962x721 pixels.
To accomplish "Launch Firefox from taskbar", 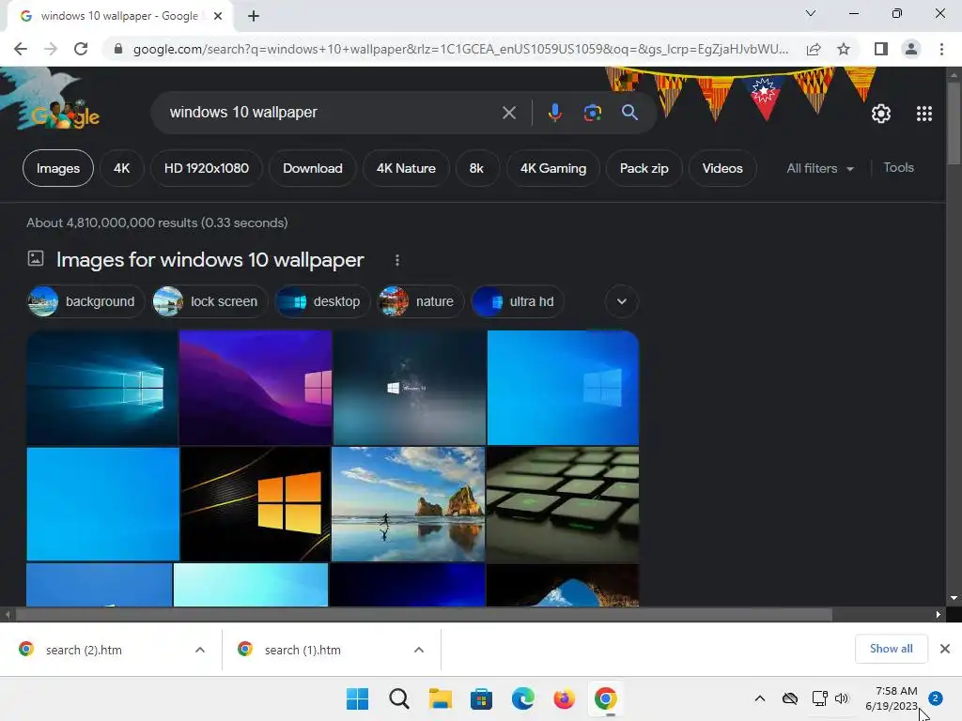I will [x=564, y=698].
